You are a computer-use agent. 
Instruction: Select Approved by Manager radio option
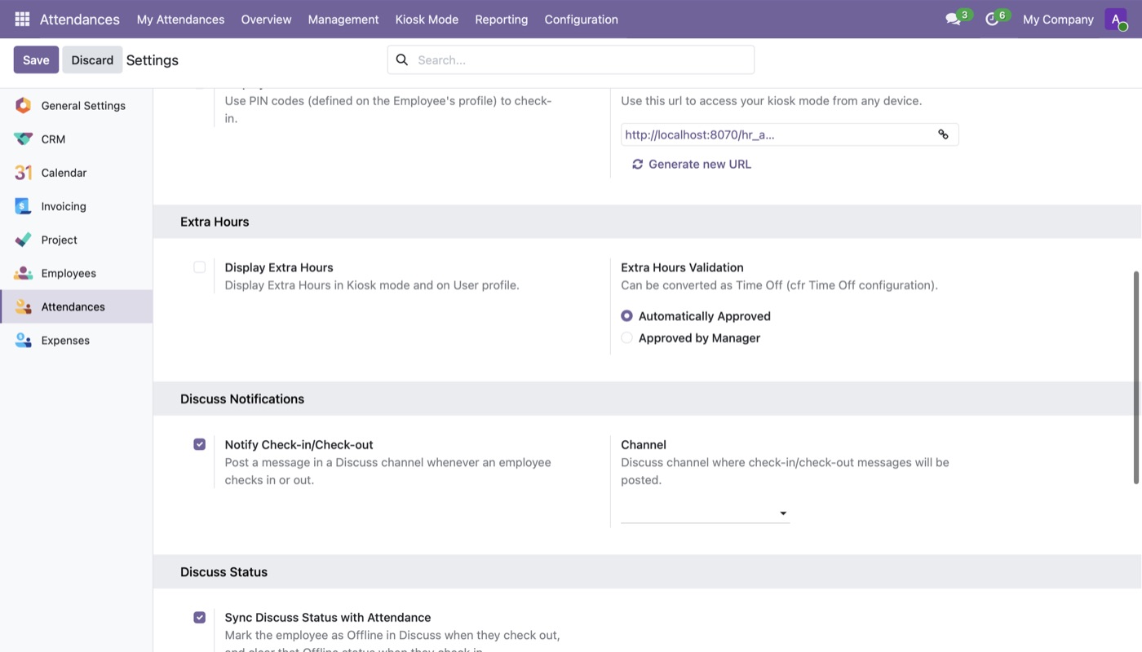(x=626, y=337)
